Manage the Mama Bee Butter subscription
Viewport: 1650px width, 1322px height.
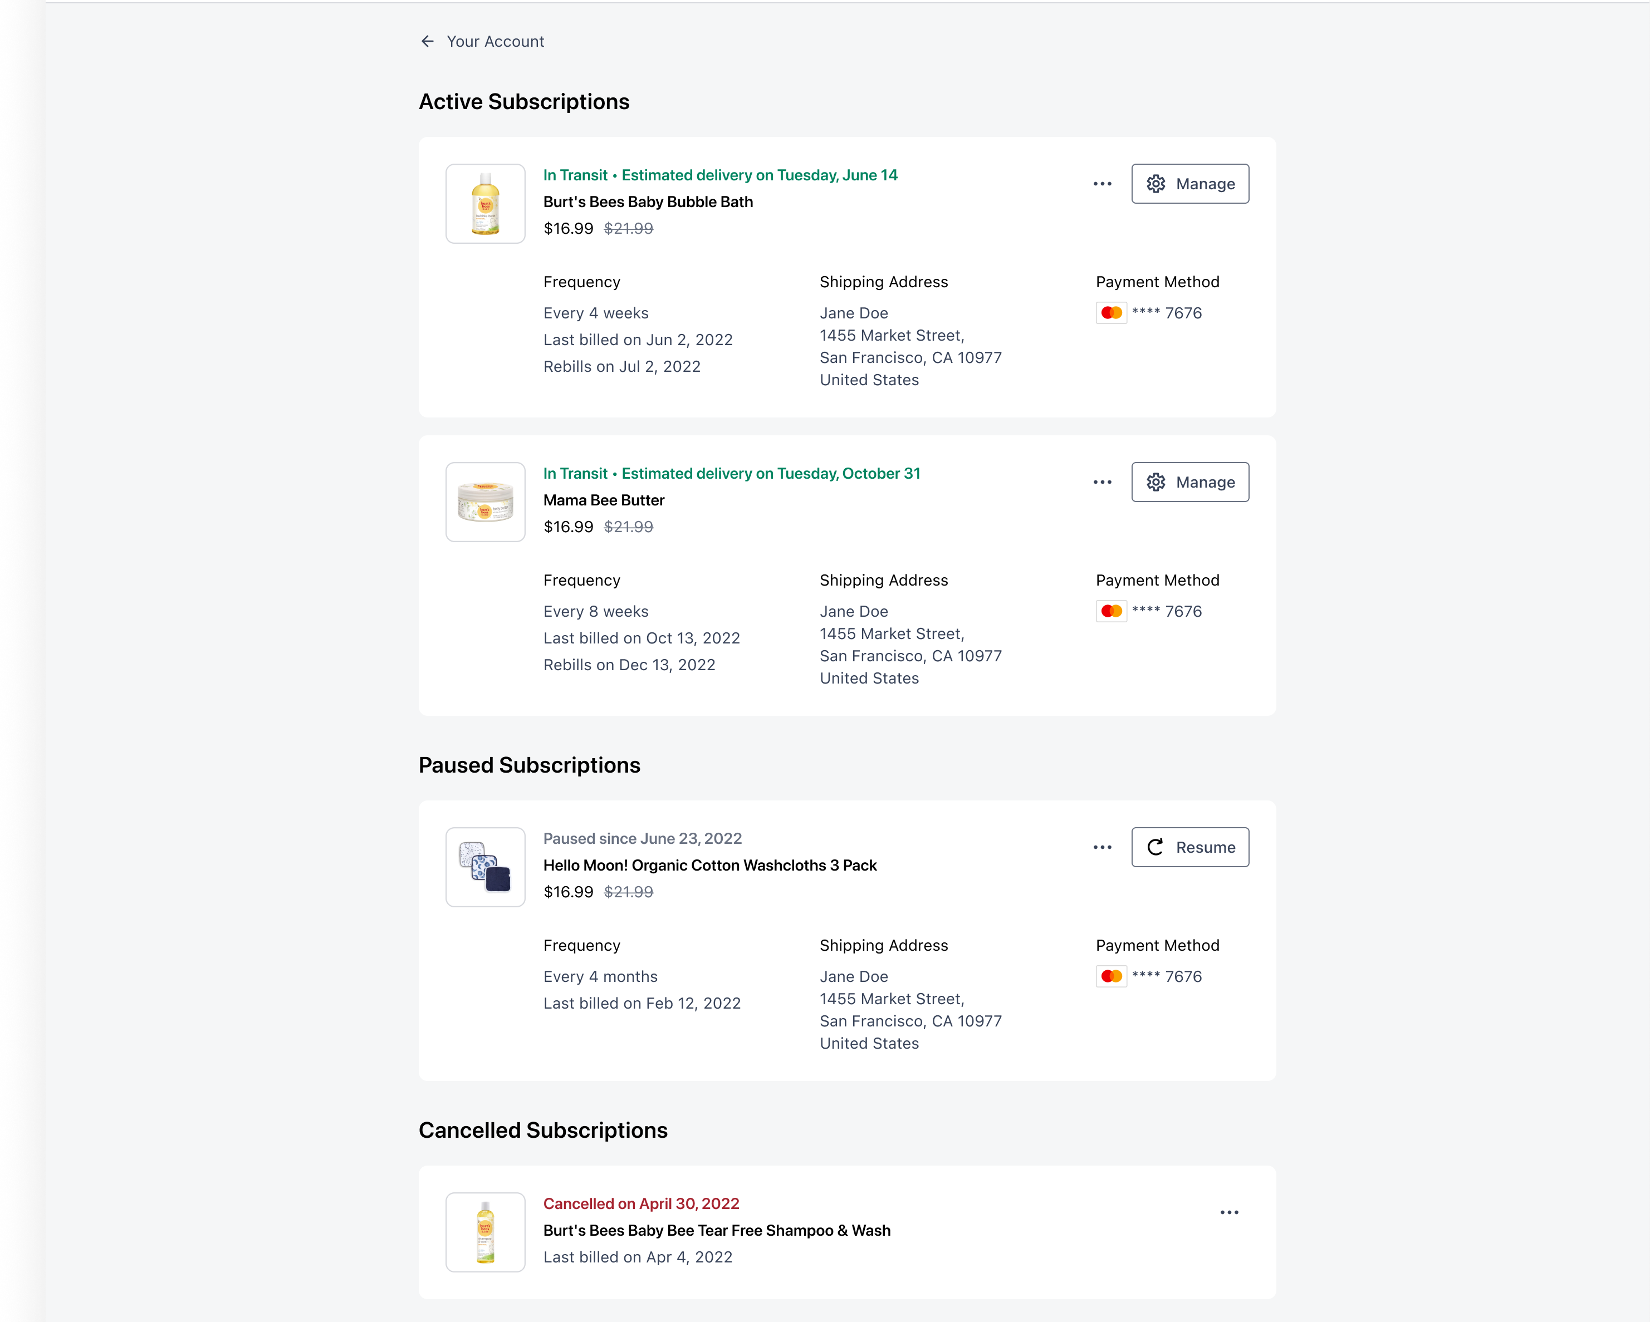click(1190, 482)
